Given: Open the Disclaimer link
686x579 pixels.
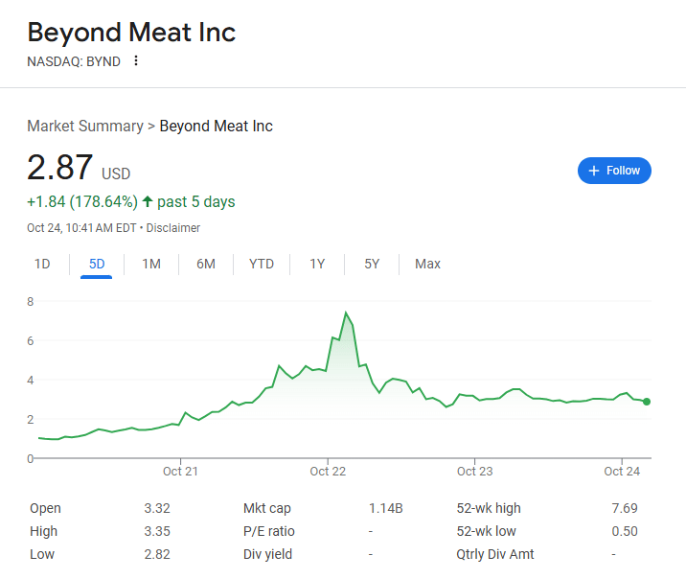Looking at the screenshot, I should tap(172, 228).
